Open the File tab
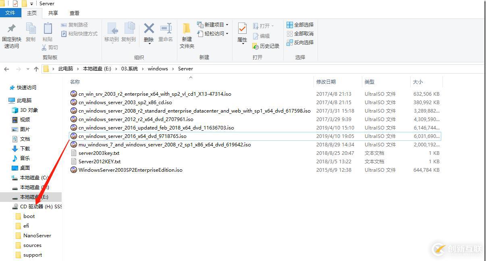486x261 pixels. coord(10,13)
